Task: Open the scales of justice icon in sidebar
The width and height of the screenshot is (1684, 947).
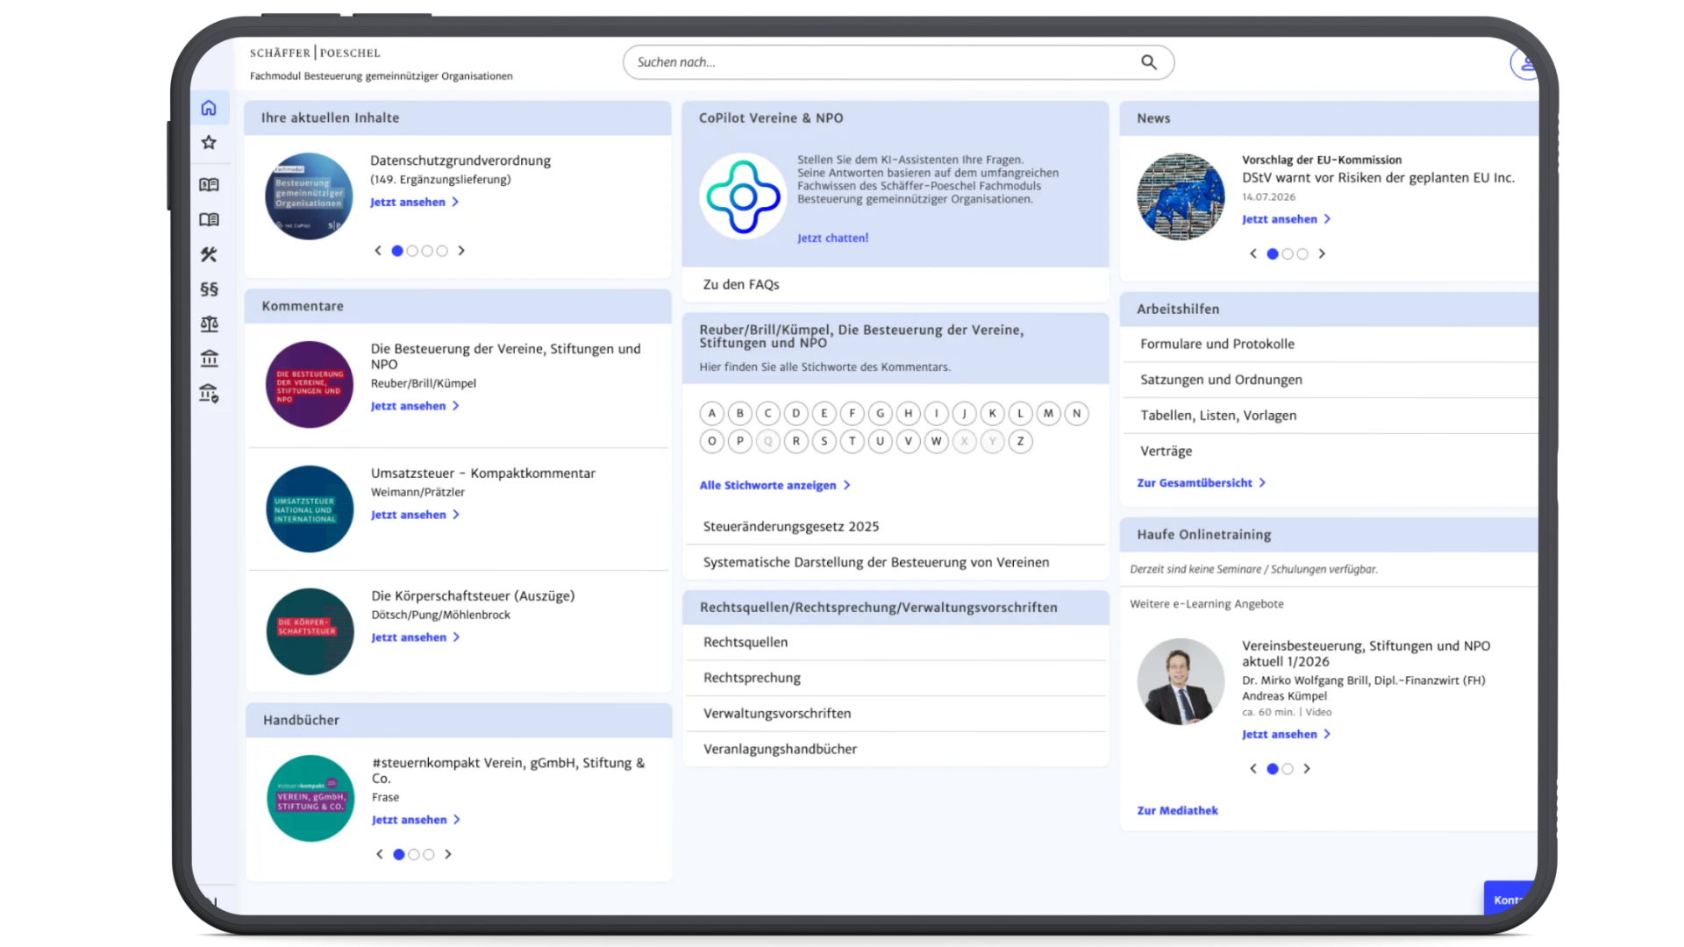Action: coord(209,324)
